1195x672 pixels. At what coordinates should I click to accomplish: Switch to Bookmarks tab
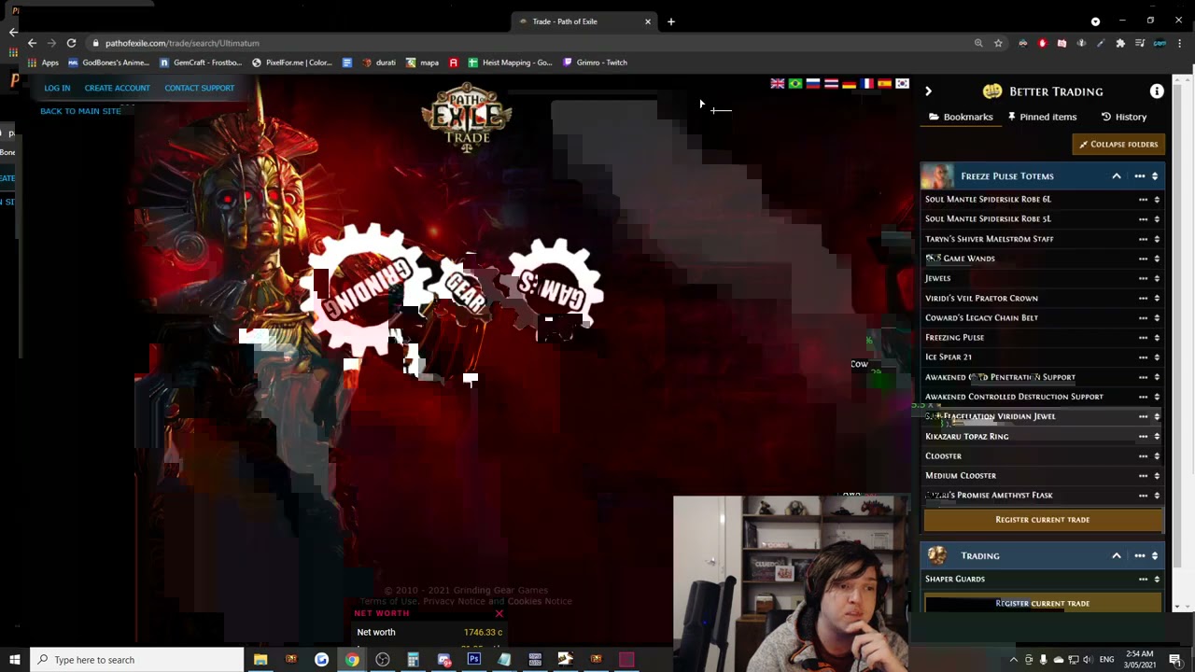pyautogui.click(x=961, y=117)
